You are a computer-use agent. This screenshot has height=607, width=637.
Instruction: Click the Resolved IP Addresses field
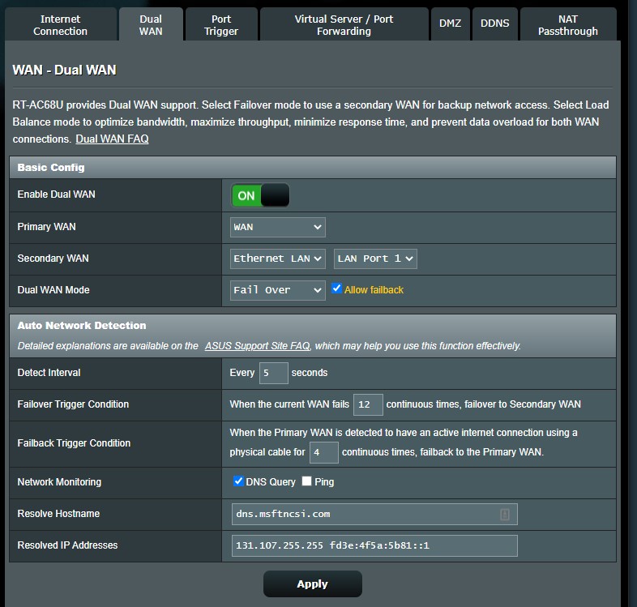[374, 545]
